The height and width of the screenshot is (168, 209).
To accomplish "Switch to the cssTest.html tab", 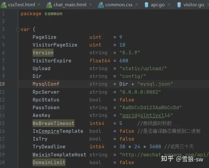I will click(21, 5).
